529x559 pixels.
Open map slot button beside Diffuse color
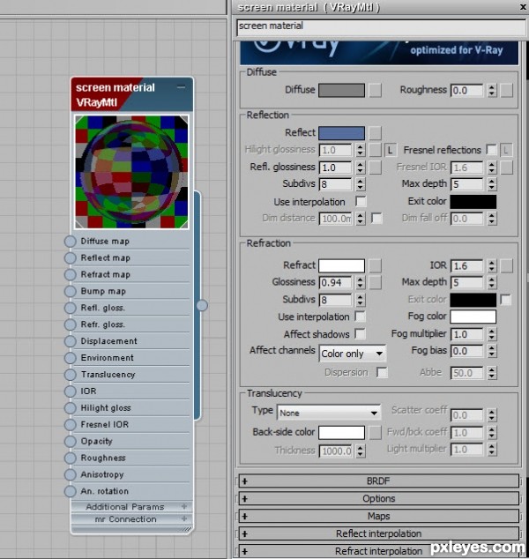(x=375, y=90)
